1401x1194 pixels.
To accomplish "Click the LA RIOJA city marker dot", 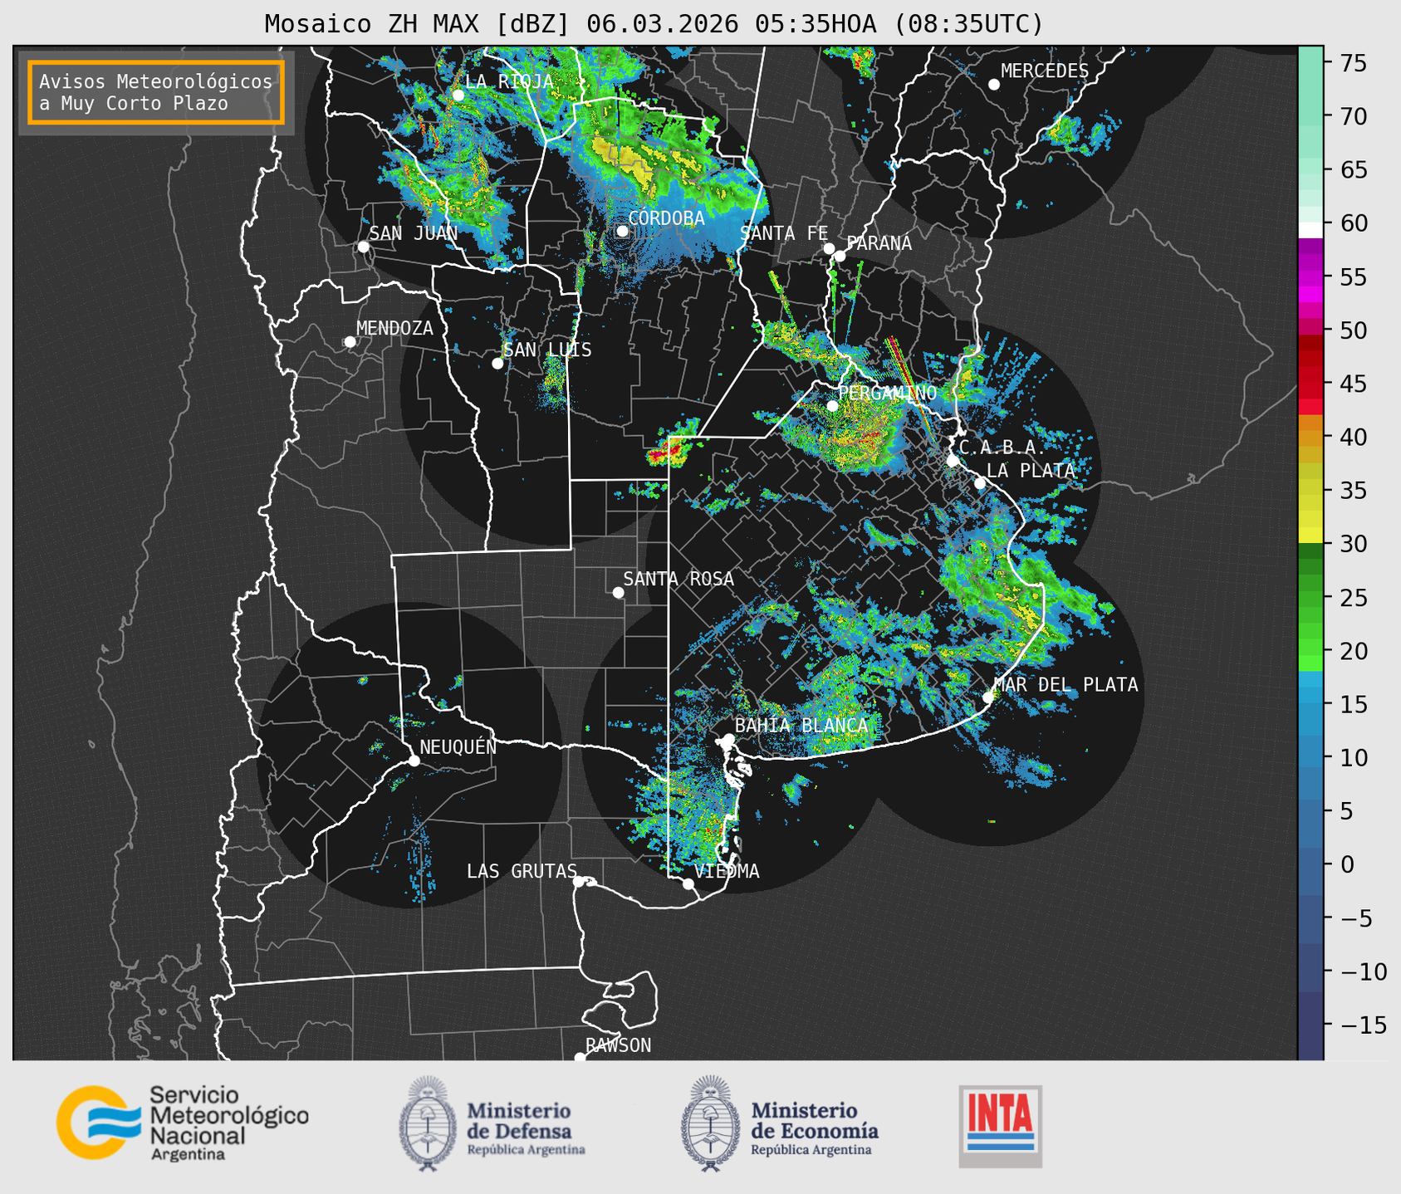I will point(458,95).
